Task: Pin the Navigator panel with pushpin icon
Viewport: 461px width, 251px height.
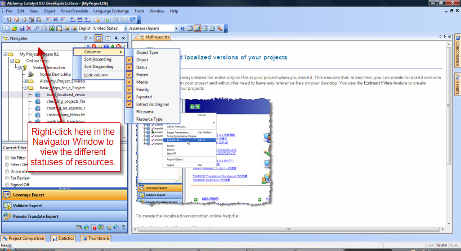Action: (x=116, y=38)
